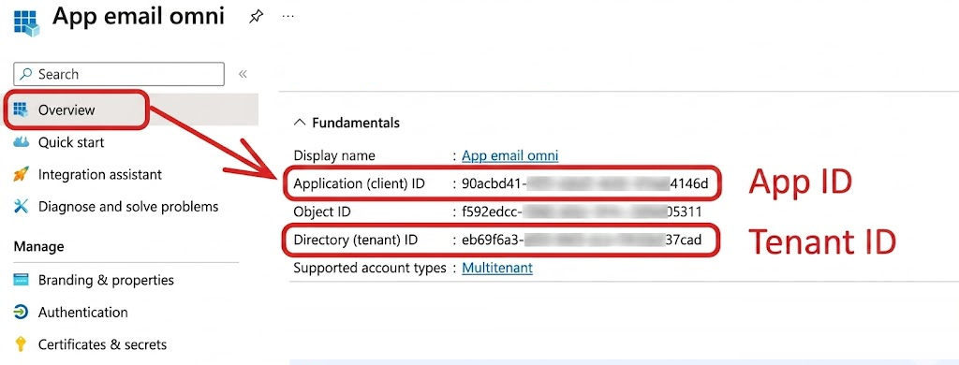Click the Authentication arrow icon

pyautogui.click(x=21, y=313)
